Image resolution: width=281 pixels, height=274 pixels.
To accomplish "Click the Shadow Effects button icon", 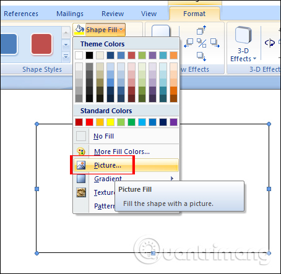I will click(161, 31).
